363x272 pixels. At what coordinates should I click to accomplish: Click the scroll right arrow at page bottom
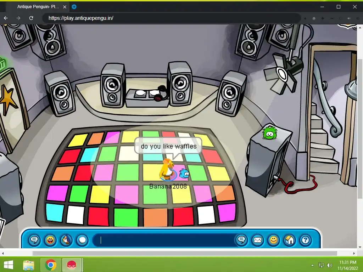(354, 253)
